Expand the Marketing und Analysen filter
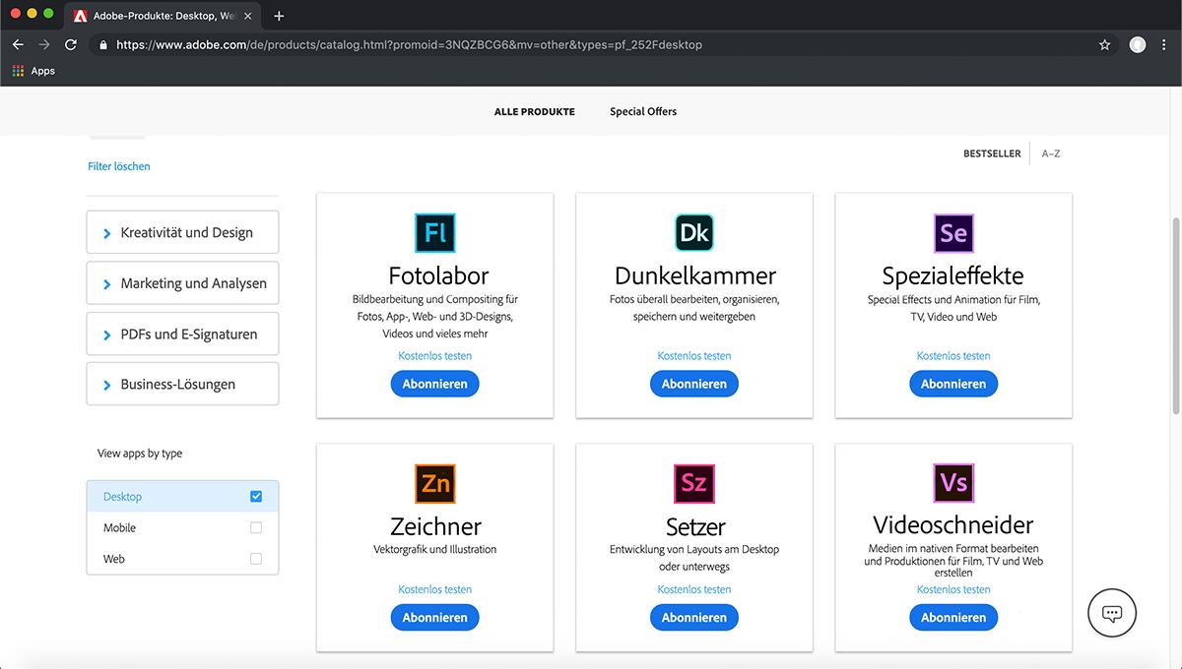Screen dimensions: 1182x669 pos(182,283)
